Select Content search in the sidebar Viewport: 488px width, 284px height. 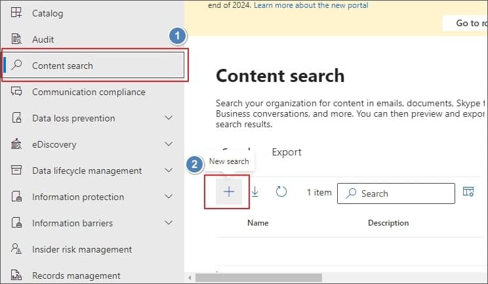coord(93,65)
